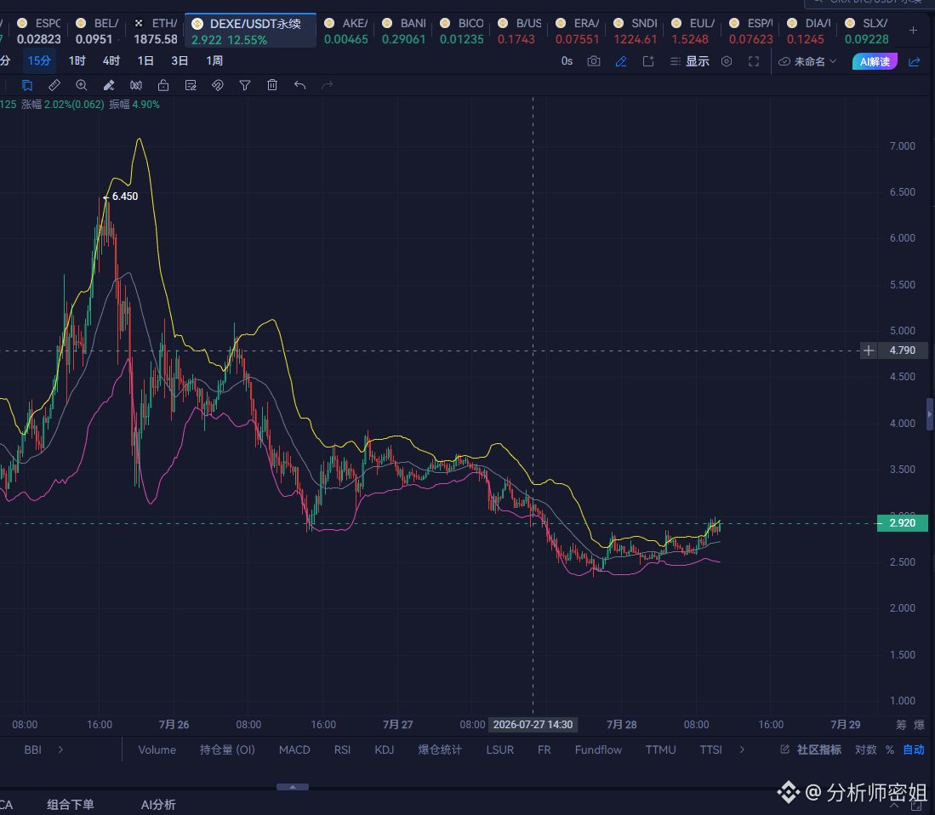Toggle the drawings lock icon
Image resolution: width=935 pixels, height=815 pixels.
click(163, 85)
